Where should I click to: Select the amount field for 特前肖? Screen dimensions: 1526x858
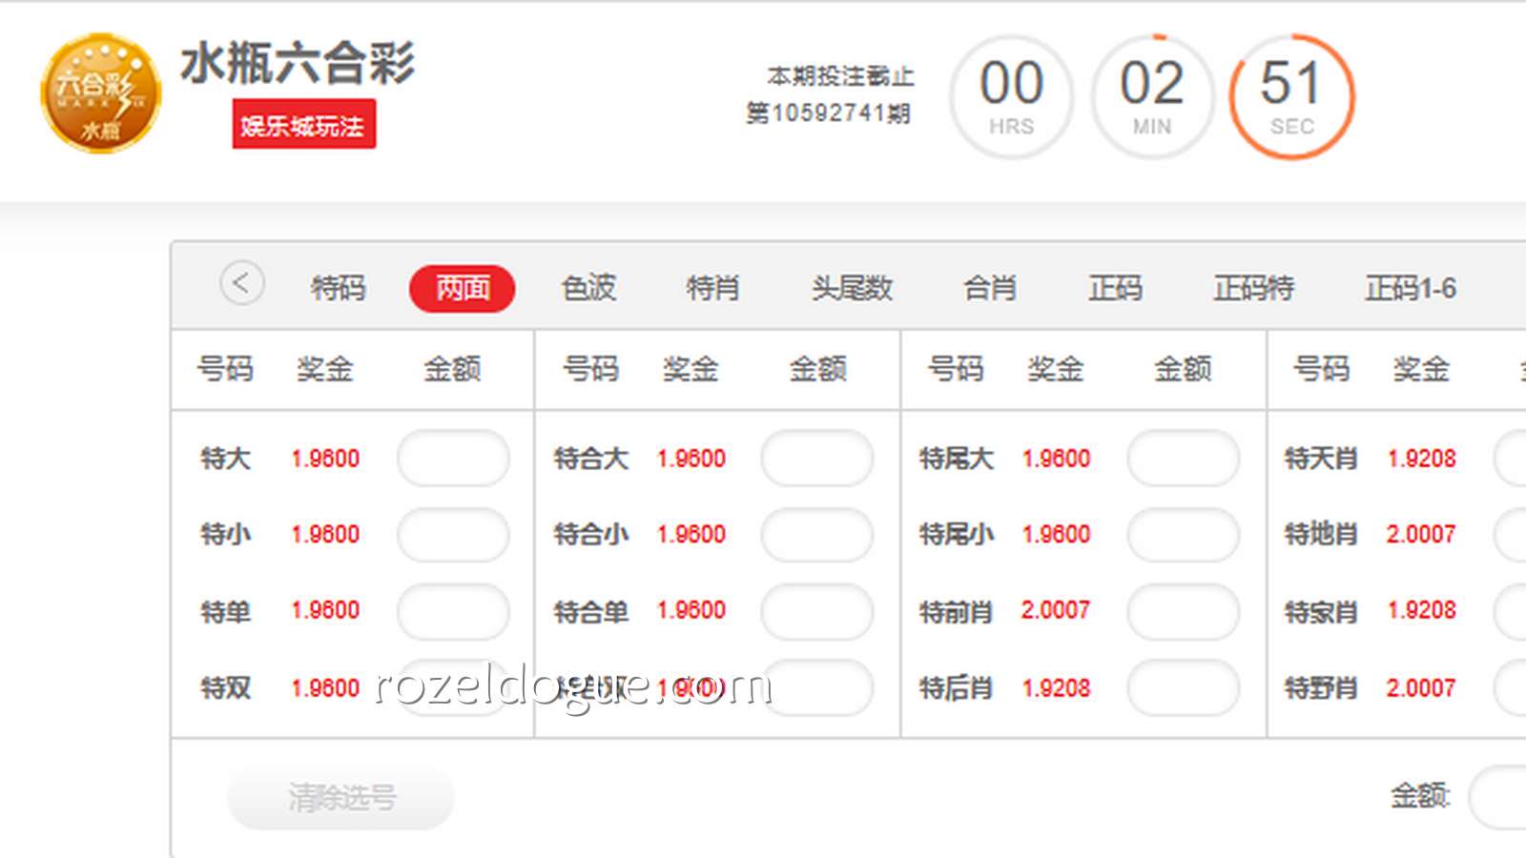click(x=1184, y=611)
